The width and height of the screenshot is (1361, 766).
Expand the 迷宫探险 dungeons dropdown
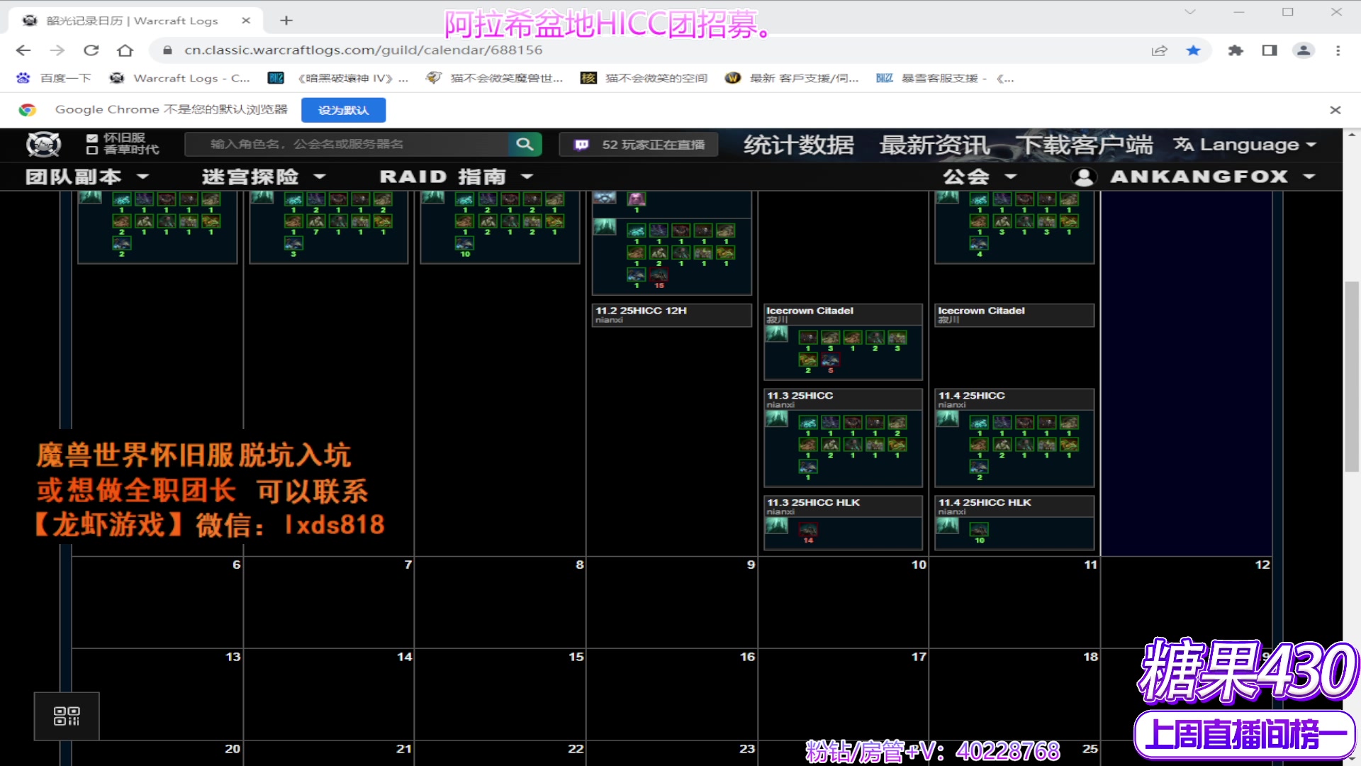point(264,177)
